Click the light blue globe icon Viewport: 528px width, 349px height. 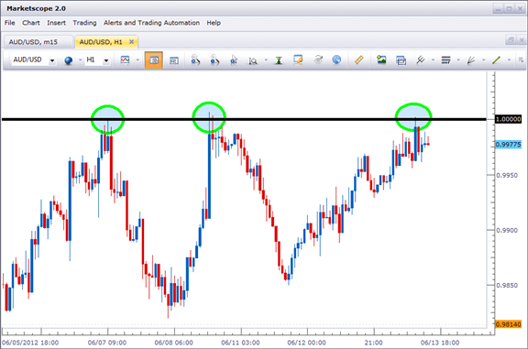[336, 60]
